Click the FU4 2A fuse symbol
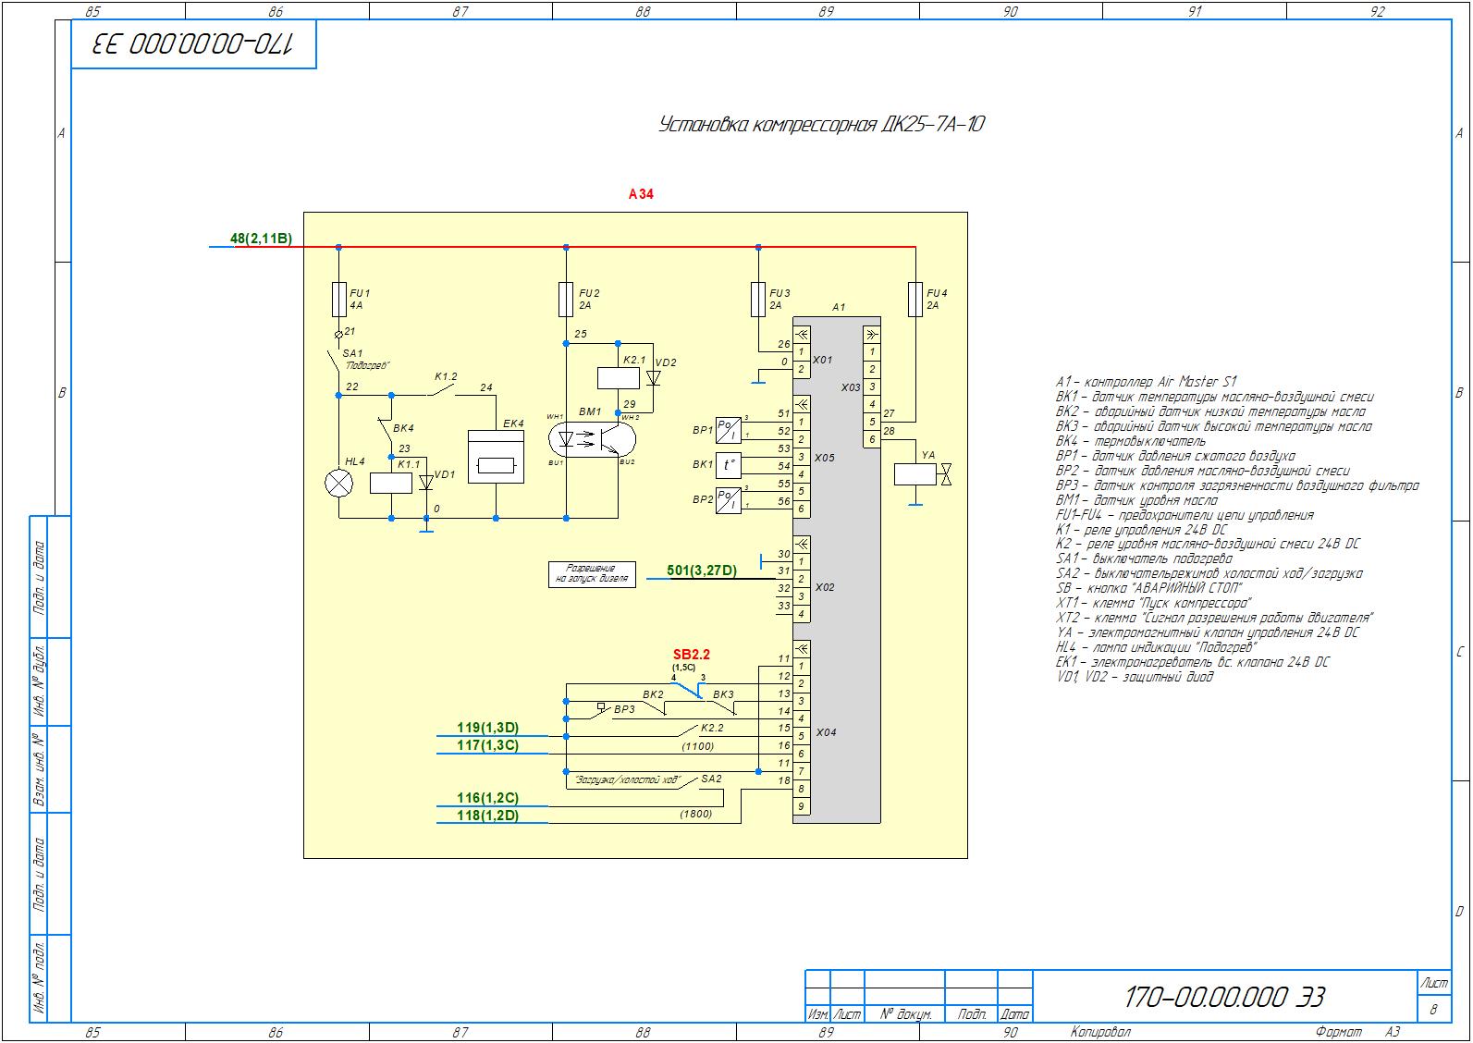This screenshot has height=1043, width=1473. [x=914, y=299]
